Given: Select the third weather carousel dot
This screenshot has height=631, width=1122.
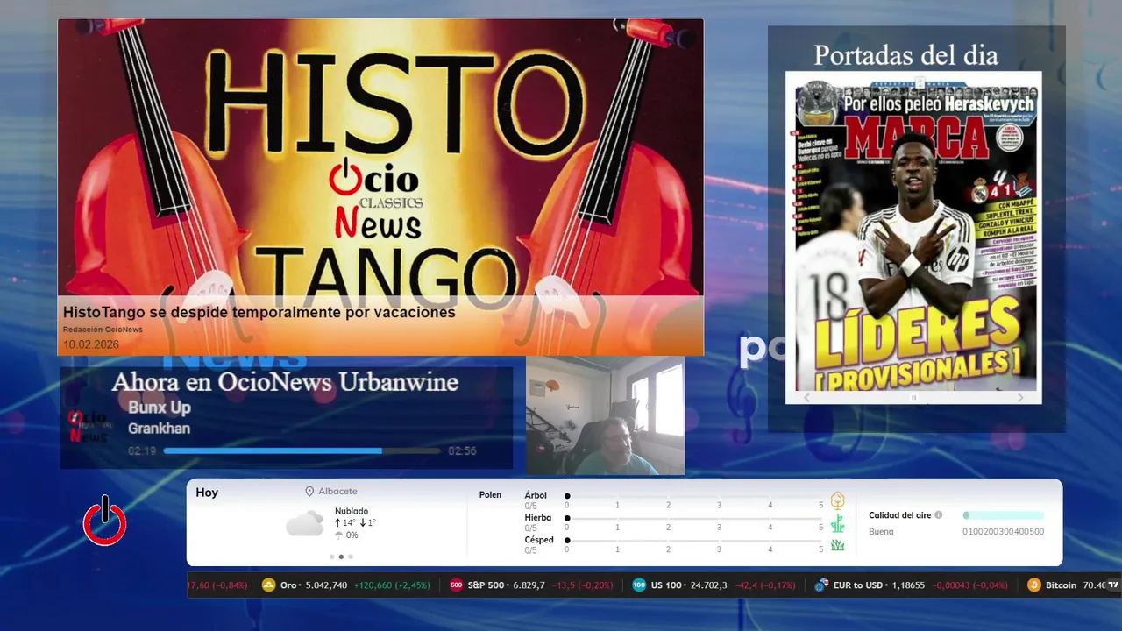Looking at the screenshot, I should [351, 557].
